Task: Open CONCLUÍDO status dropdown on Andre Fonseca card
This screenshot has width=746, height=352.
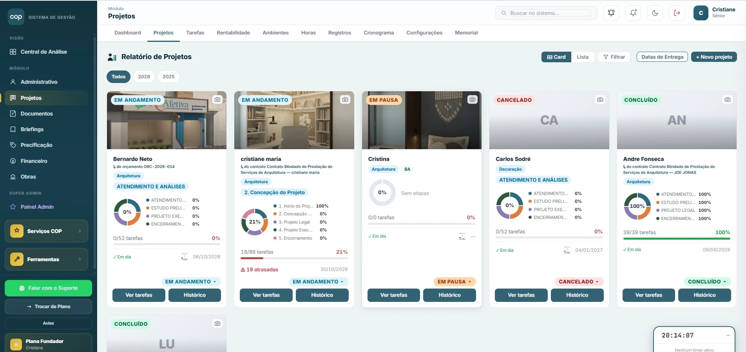Action: click(707, 282)
